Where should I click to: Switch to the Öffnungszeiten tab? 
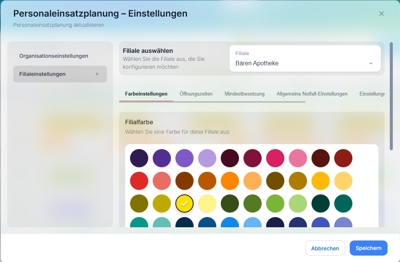[196, 94]
